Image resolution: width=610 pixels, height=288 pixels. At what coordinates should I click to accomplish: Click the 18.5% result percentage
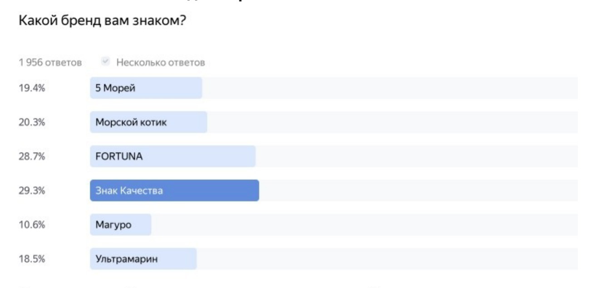click(32, 259)
